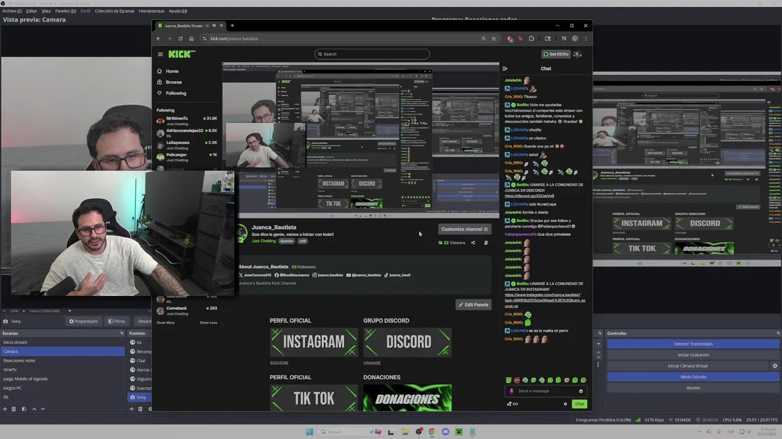Image resolution: width=782 pixels, height=439 pixels.
Task: Click Send a message chat input
Action: pyautogui.click(x=546, y=391)
